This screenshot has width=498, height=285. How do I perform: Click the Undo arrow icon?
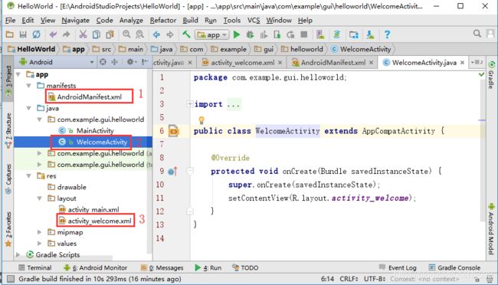(x=53, y=34)
